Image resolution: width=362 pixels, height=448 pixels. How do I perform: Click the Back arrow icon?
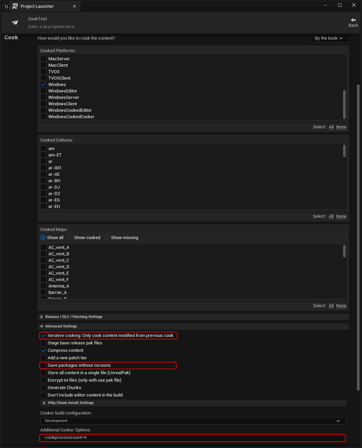353,20
